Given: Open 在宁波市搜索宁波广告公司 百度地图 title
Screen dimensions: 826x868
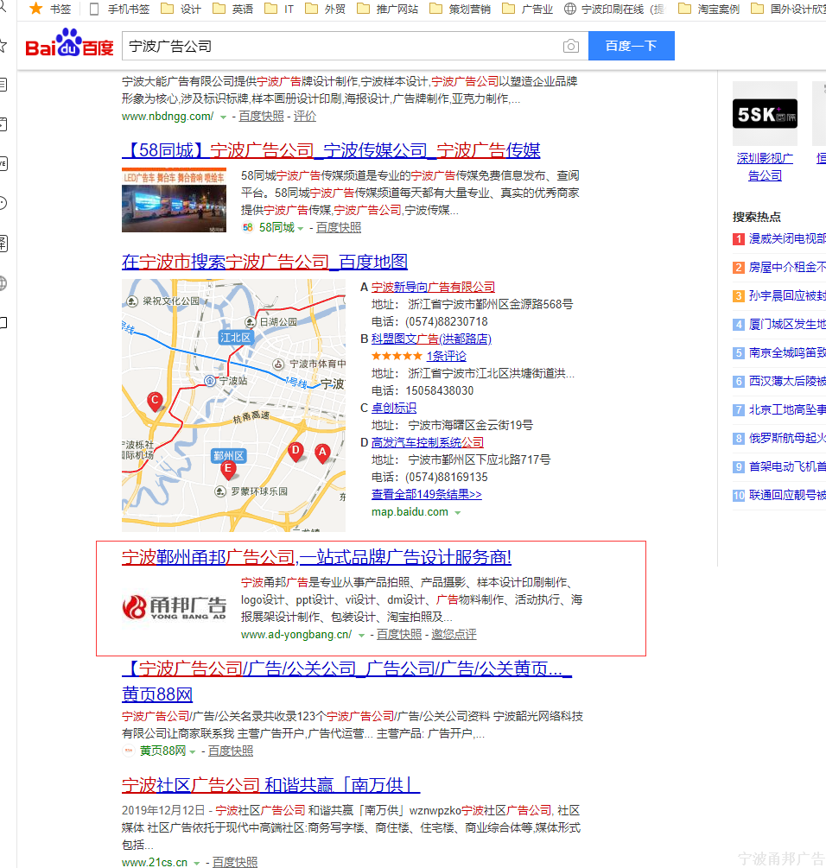Looking at the screenshot, I should 264,262.
